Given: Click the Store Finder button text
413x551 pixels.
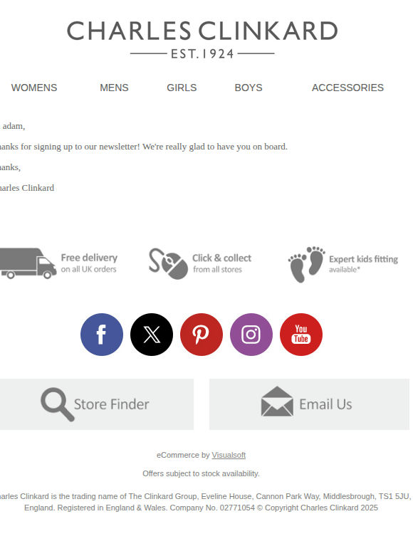Looking at the screenshot, I should click(111, 404).
